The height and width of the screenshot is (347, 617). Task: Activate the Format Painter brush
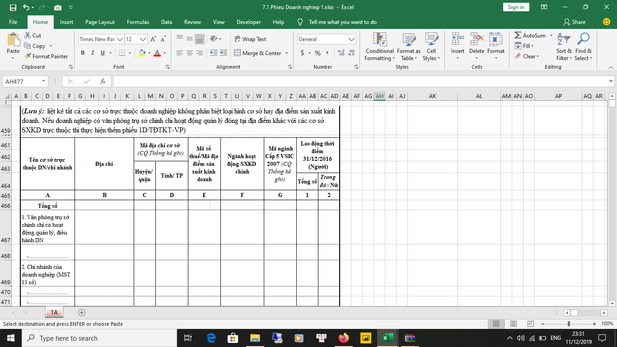pyautogui.click(x=46, y=56)
